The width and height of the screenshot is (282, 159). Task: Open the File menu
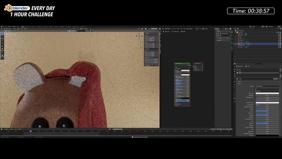[x=4, y=26]
